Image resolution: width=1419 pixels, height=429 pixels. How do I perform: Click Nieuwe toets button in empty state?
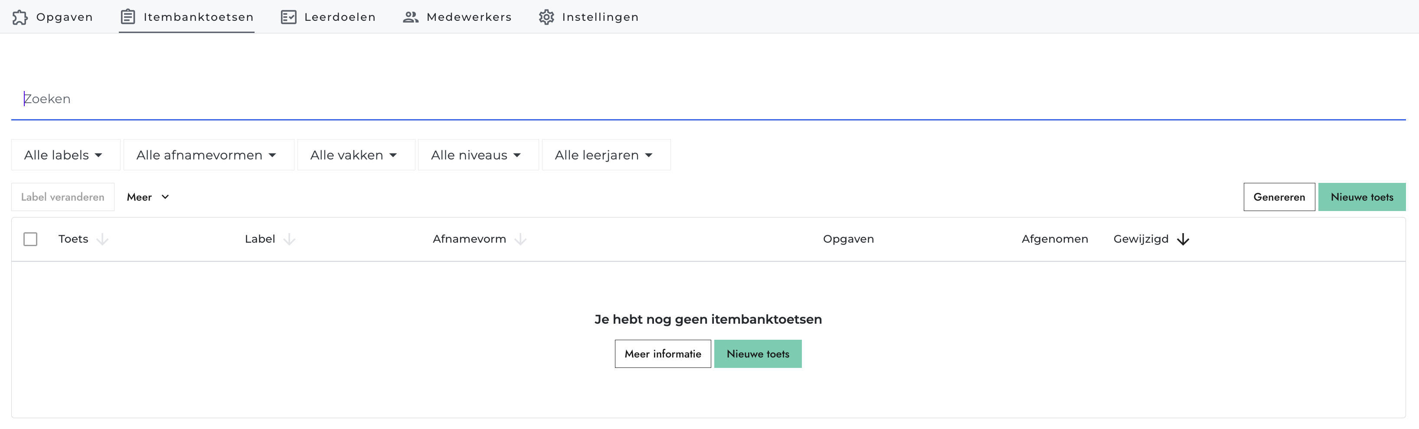758,354
